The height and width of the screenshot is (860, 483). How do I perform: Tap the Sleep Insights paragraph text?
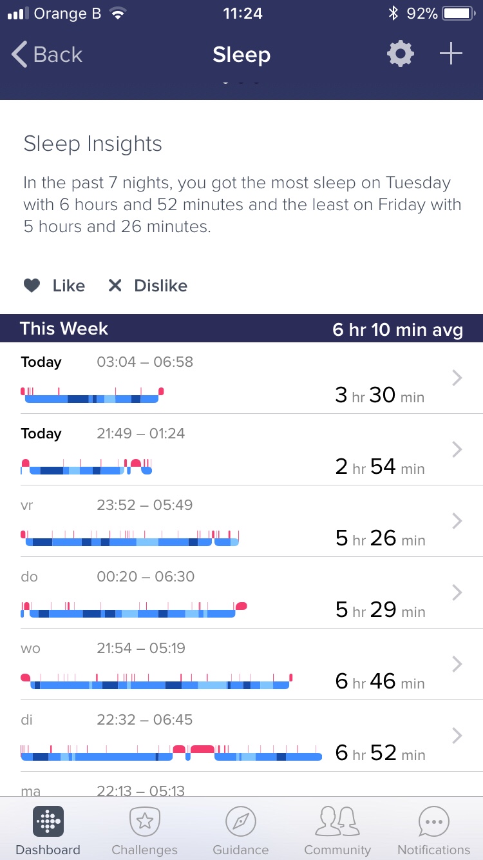click(241, 205)
